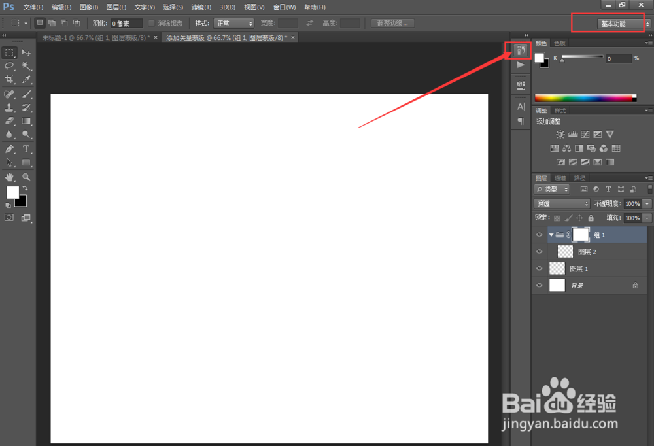
Task: Switch to the 未标题-1 document tab
Action: [x=95, y=37]
